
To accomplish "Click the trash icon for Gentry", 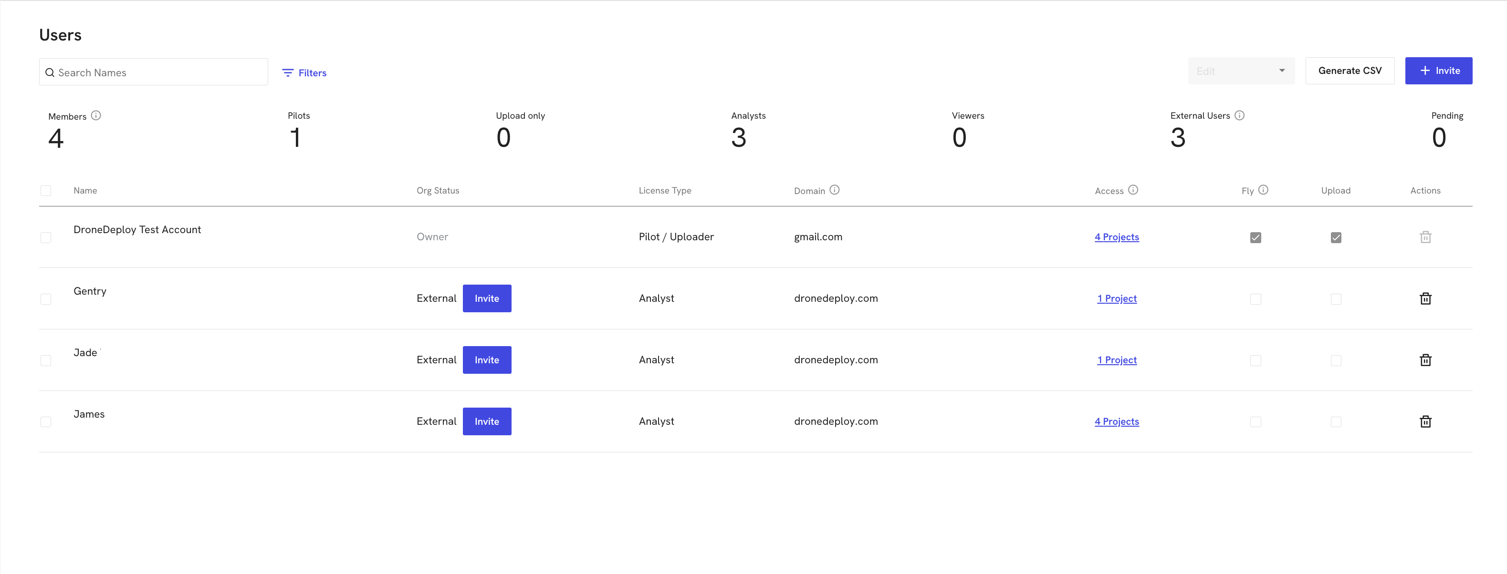I will [x=1425, y=299].
